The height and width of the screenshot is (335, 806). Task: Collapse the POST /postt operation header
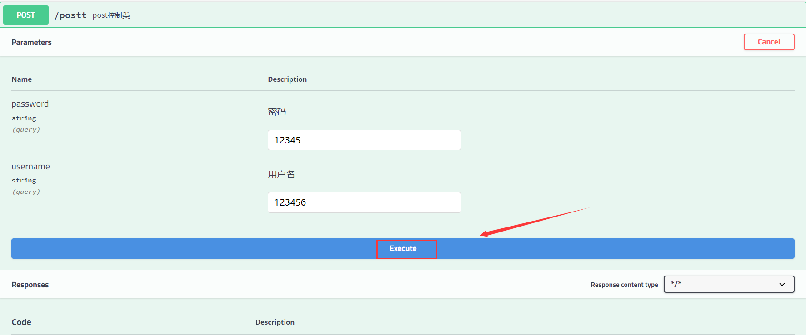click(403, 15)
